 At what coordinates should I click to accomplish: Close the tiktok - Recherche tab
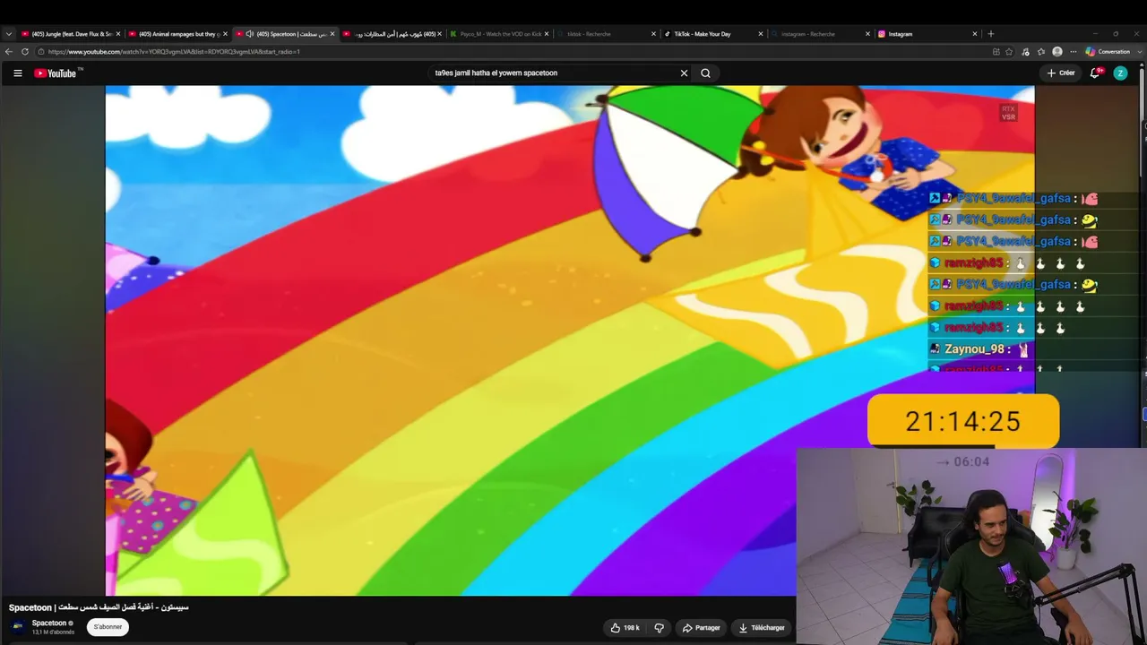[653, 34]
